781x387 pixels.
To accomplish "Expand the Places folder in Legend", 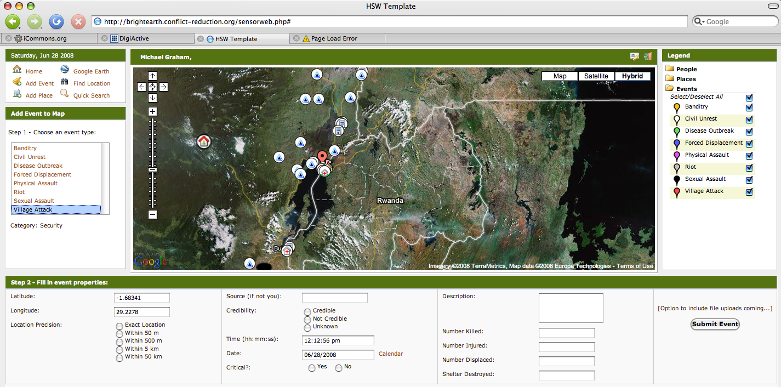I will [x=670, y=79].
